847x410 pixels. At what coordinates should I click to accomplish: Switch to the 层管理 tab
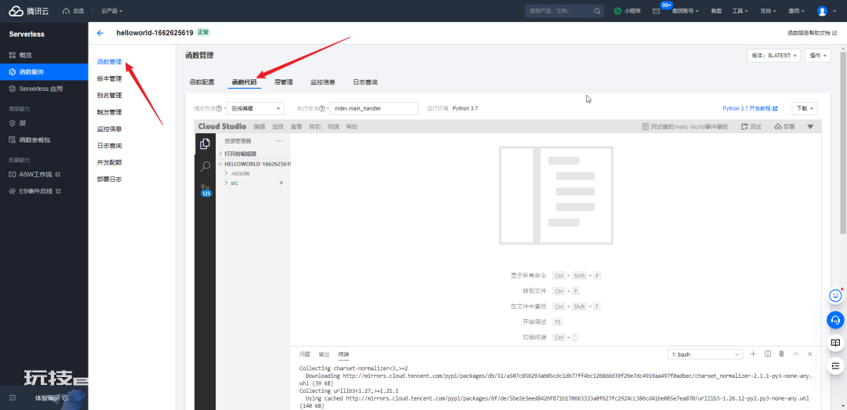(x=284, y=82)
